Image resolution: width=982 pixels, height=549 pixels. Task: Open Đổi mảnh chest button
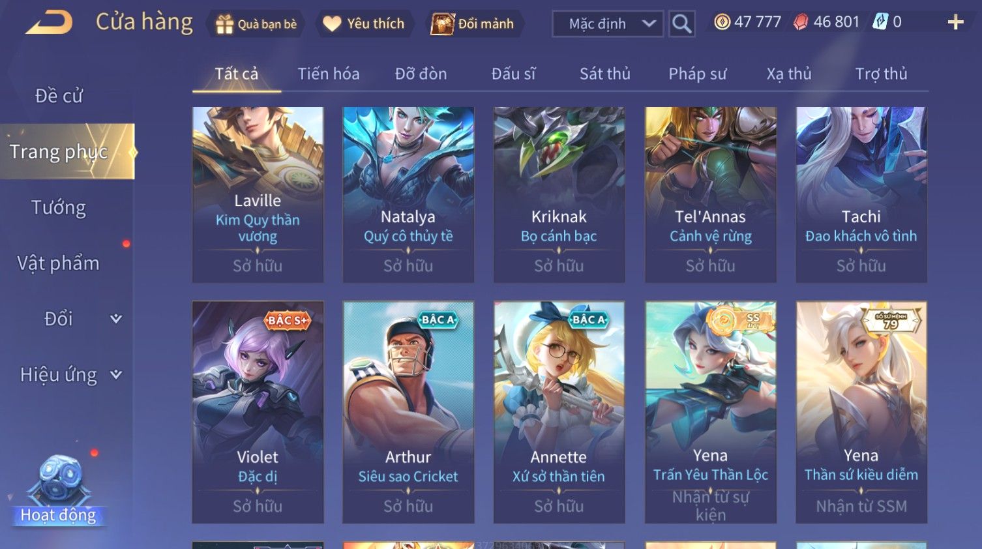coord(474,24)
